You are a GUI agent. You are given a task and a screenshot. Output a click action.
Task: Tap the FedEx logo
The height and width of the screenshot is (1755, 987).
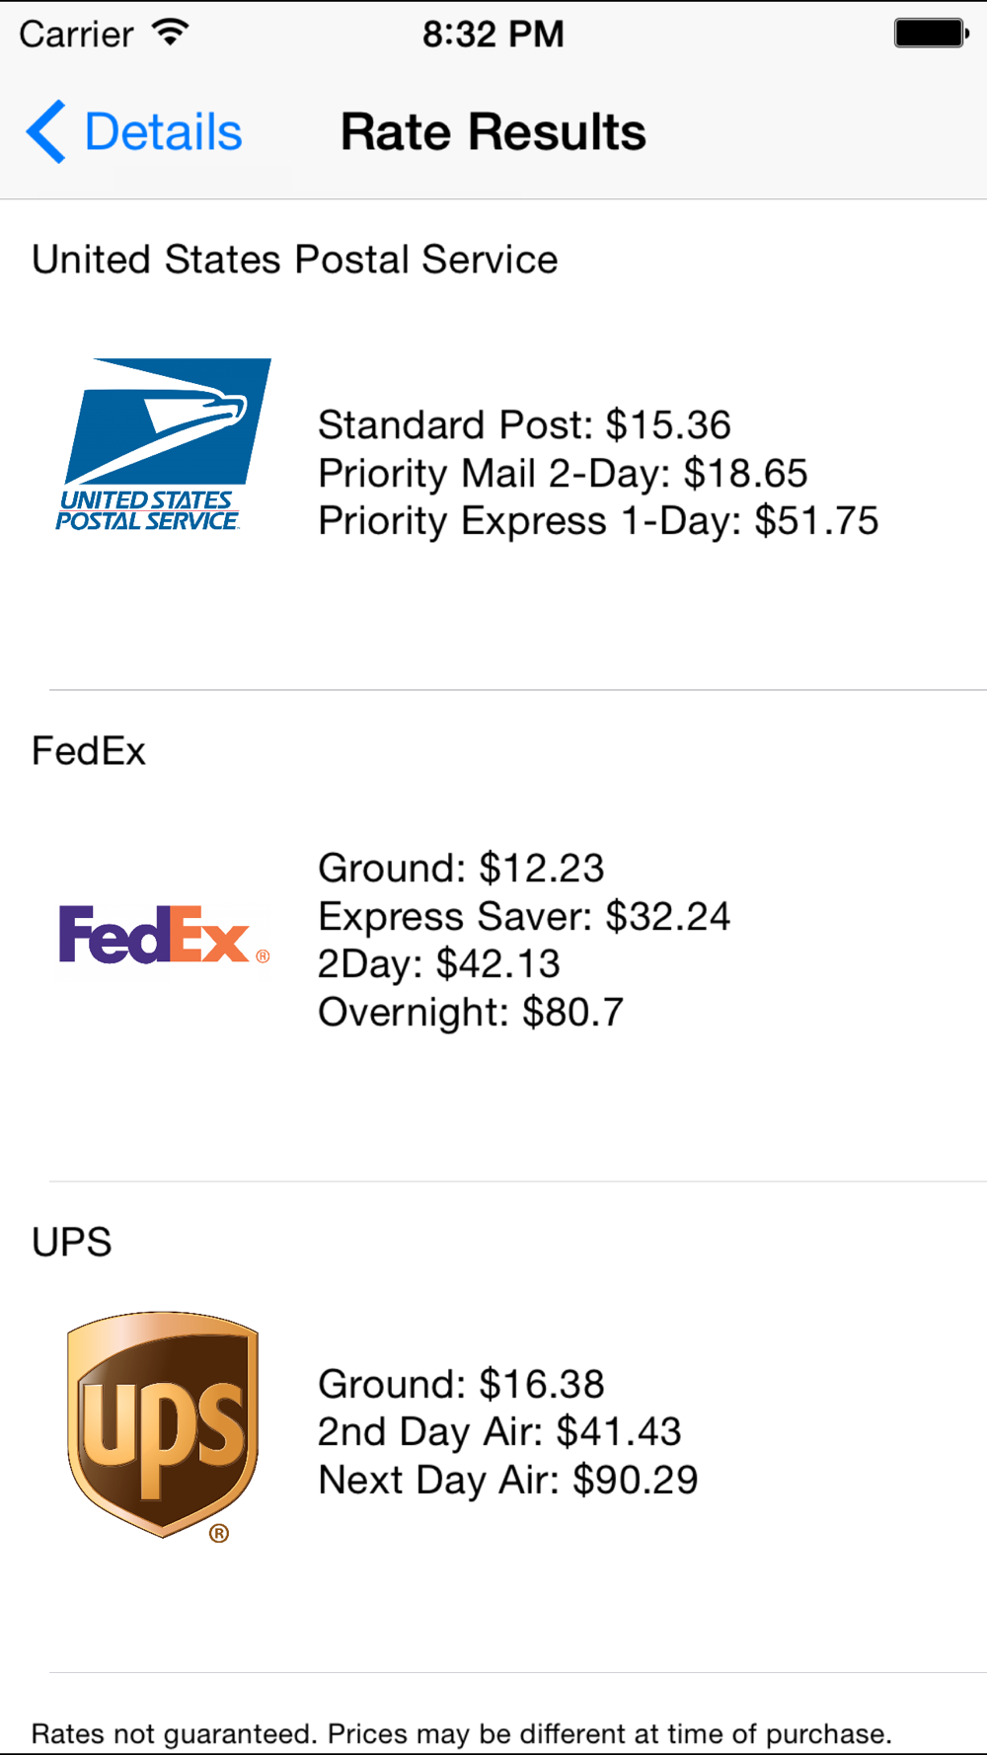pyautogui.click(x=164, y=935)
